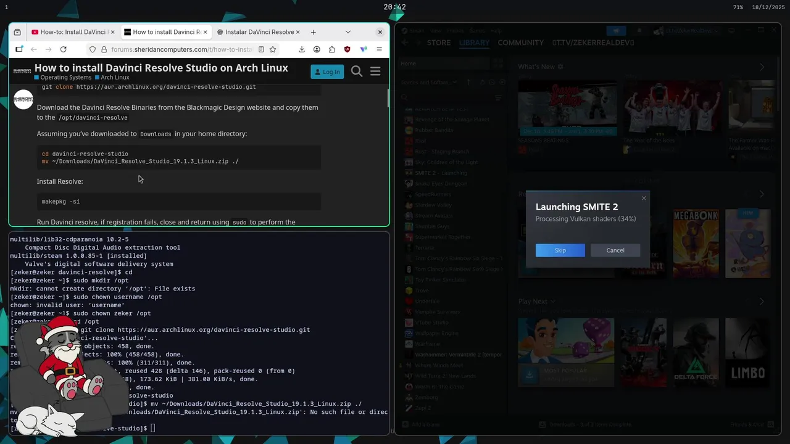Image resolution: width=790 pixels, height=444 pixels.
Task: Click the clock in the top bar
Action: [x=394, y=7]
